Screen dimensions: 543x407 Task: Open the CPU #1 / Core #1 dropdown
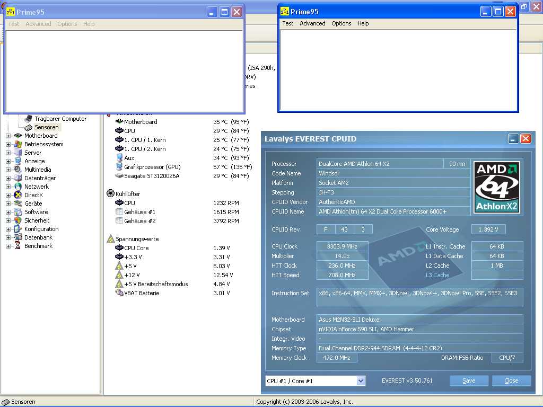tap(361, 381)
